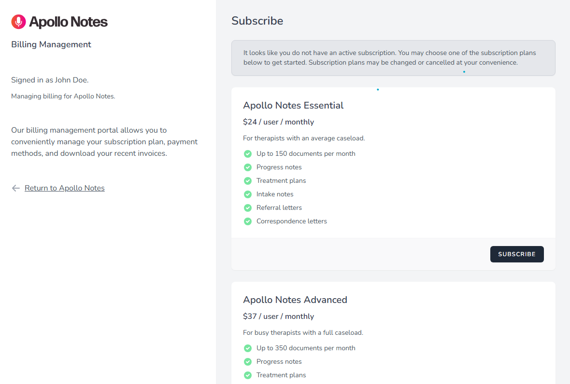Click checkmark beside 'Up to 150 documents per month'

point(248,153)
